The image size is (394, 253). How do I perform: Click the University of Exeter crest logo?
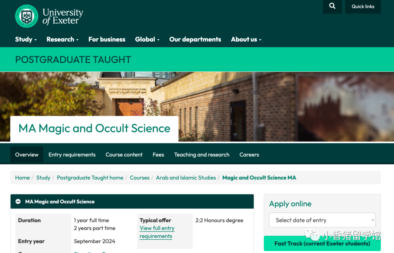(27, 16)
